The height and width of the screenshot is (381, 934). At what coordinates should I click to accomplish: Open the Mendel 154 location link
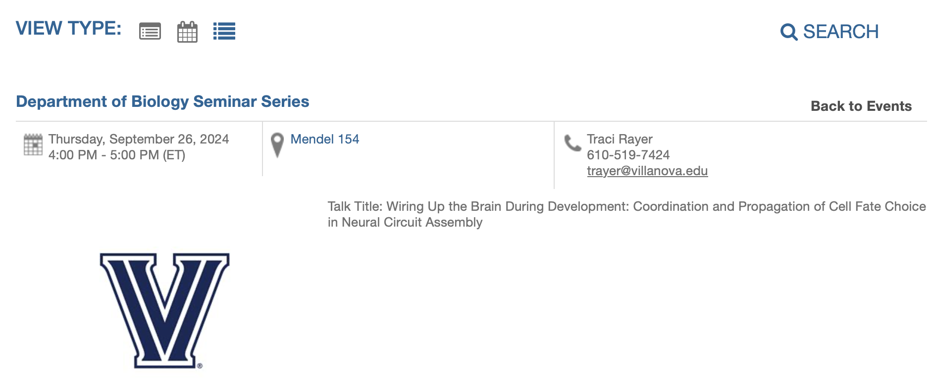(x=324, y=139)
